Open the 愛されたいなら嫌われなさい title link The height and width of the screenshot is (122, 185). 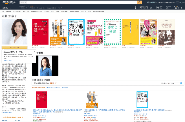58,111
